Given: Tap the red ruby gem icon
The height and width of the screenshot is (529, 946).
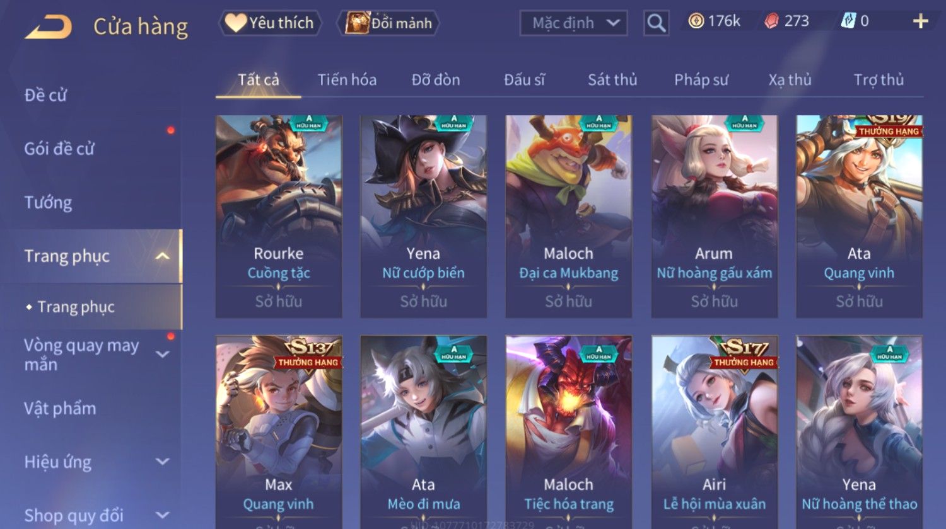Looking at the screenshot, I should point(771,21).
